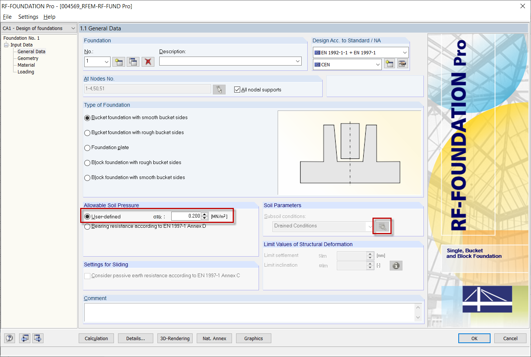This screenshot has height=357, width=531.
Task: Open the CA1 design case dropdown
Action: coord(73,28)
